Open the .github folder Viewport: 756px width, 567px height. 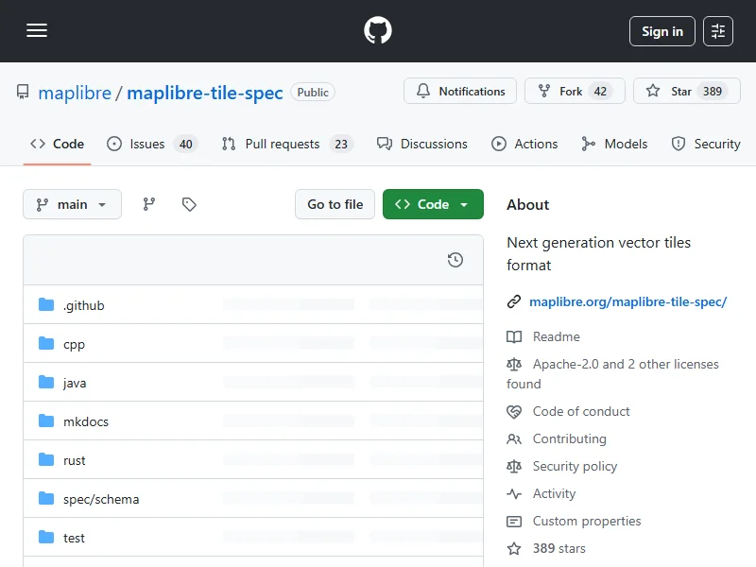point(83,305)
